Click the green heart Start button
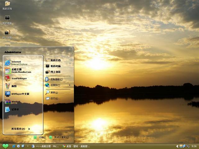 pos(5,146)
